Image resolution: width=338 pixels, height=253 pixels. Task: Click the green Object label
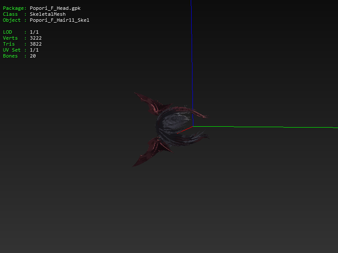click(x=12, y=20)
